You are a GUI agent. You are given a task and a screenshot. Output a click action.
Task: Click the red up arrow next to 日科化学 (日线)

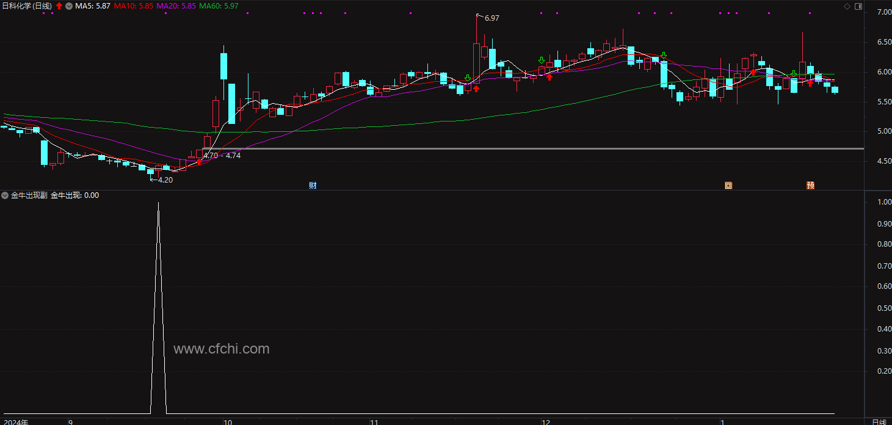[x=59, y=6]
